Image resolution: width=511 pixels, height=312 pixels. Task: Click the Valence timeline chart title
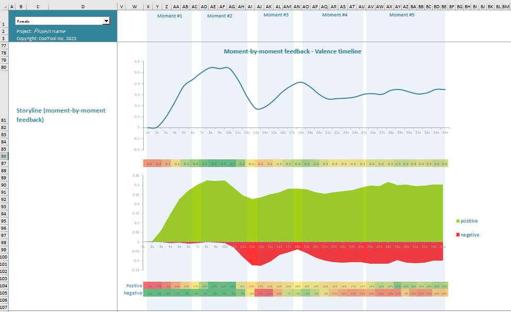(292, 51)
